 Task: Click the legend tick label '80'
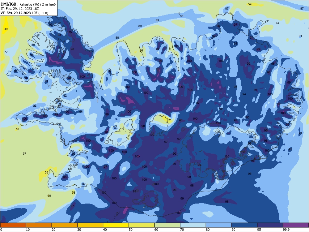[x=208, y=230]
